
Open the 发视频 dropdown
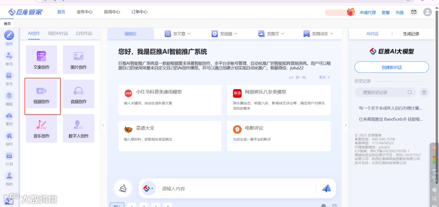224,34
